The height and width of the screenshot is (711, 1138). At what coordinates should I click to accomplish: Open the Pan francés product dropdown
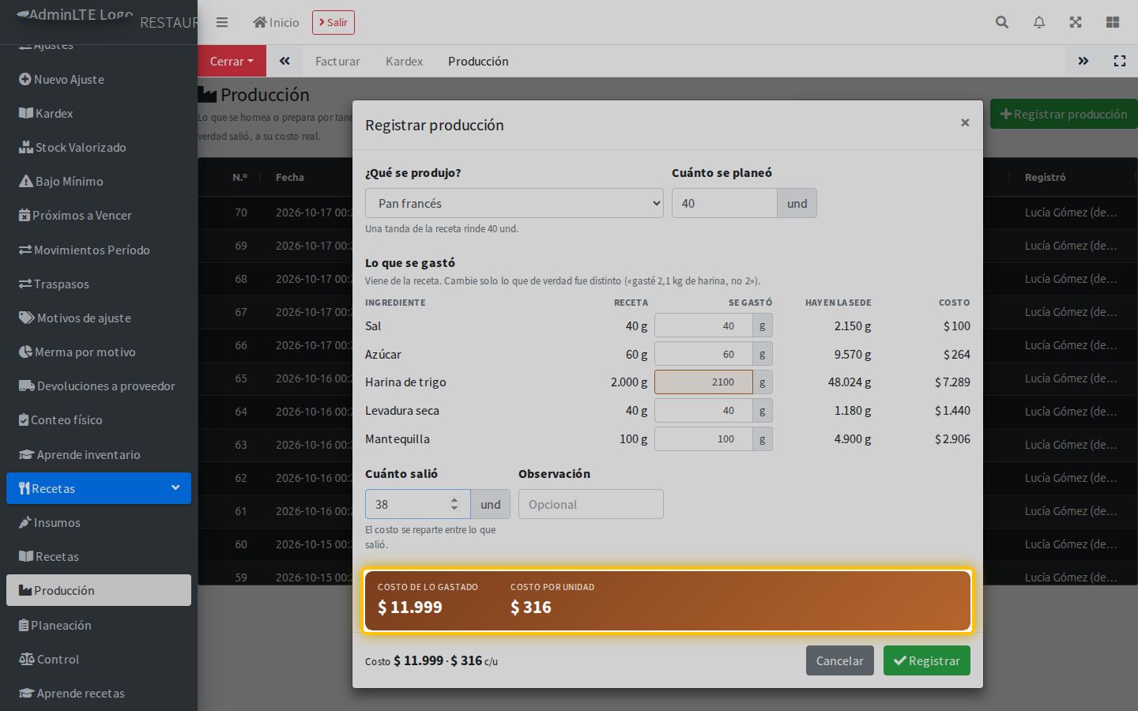514,203
